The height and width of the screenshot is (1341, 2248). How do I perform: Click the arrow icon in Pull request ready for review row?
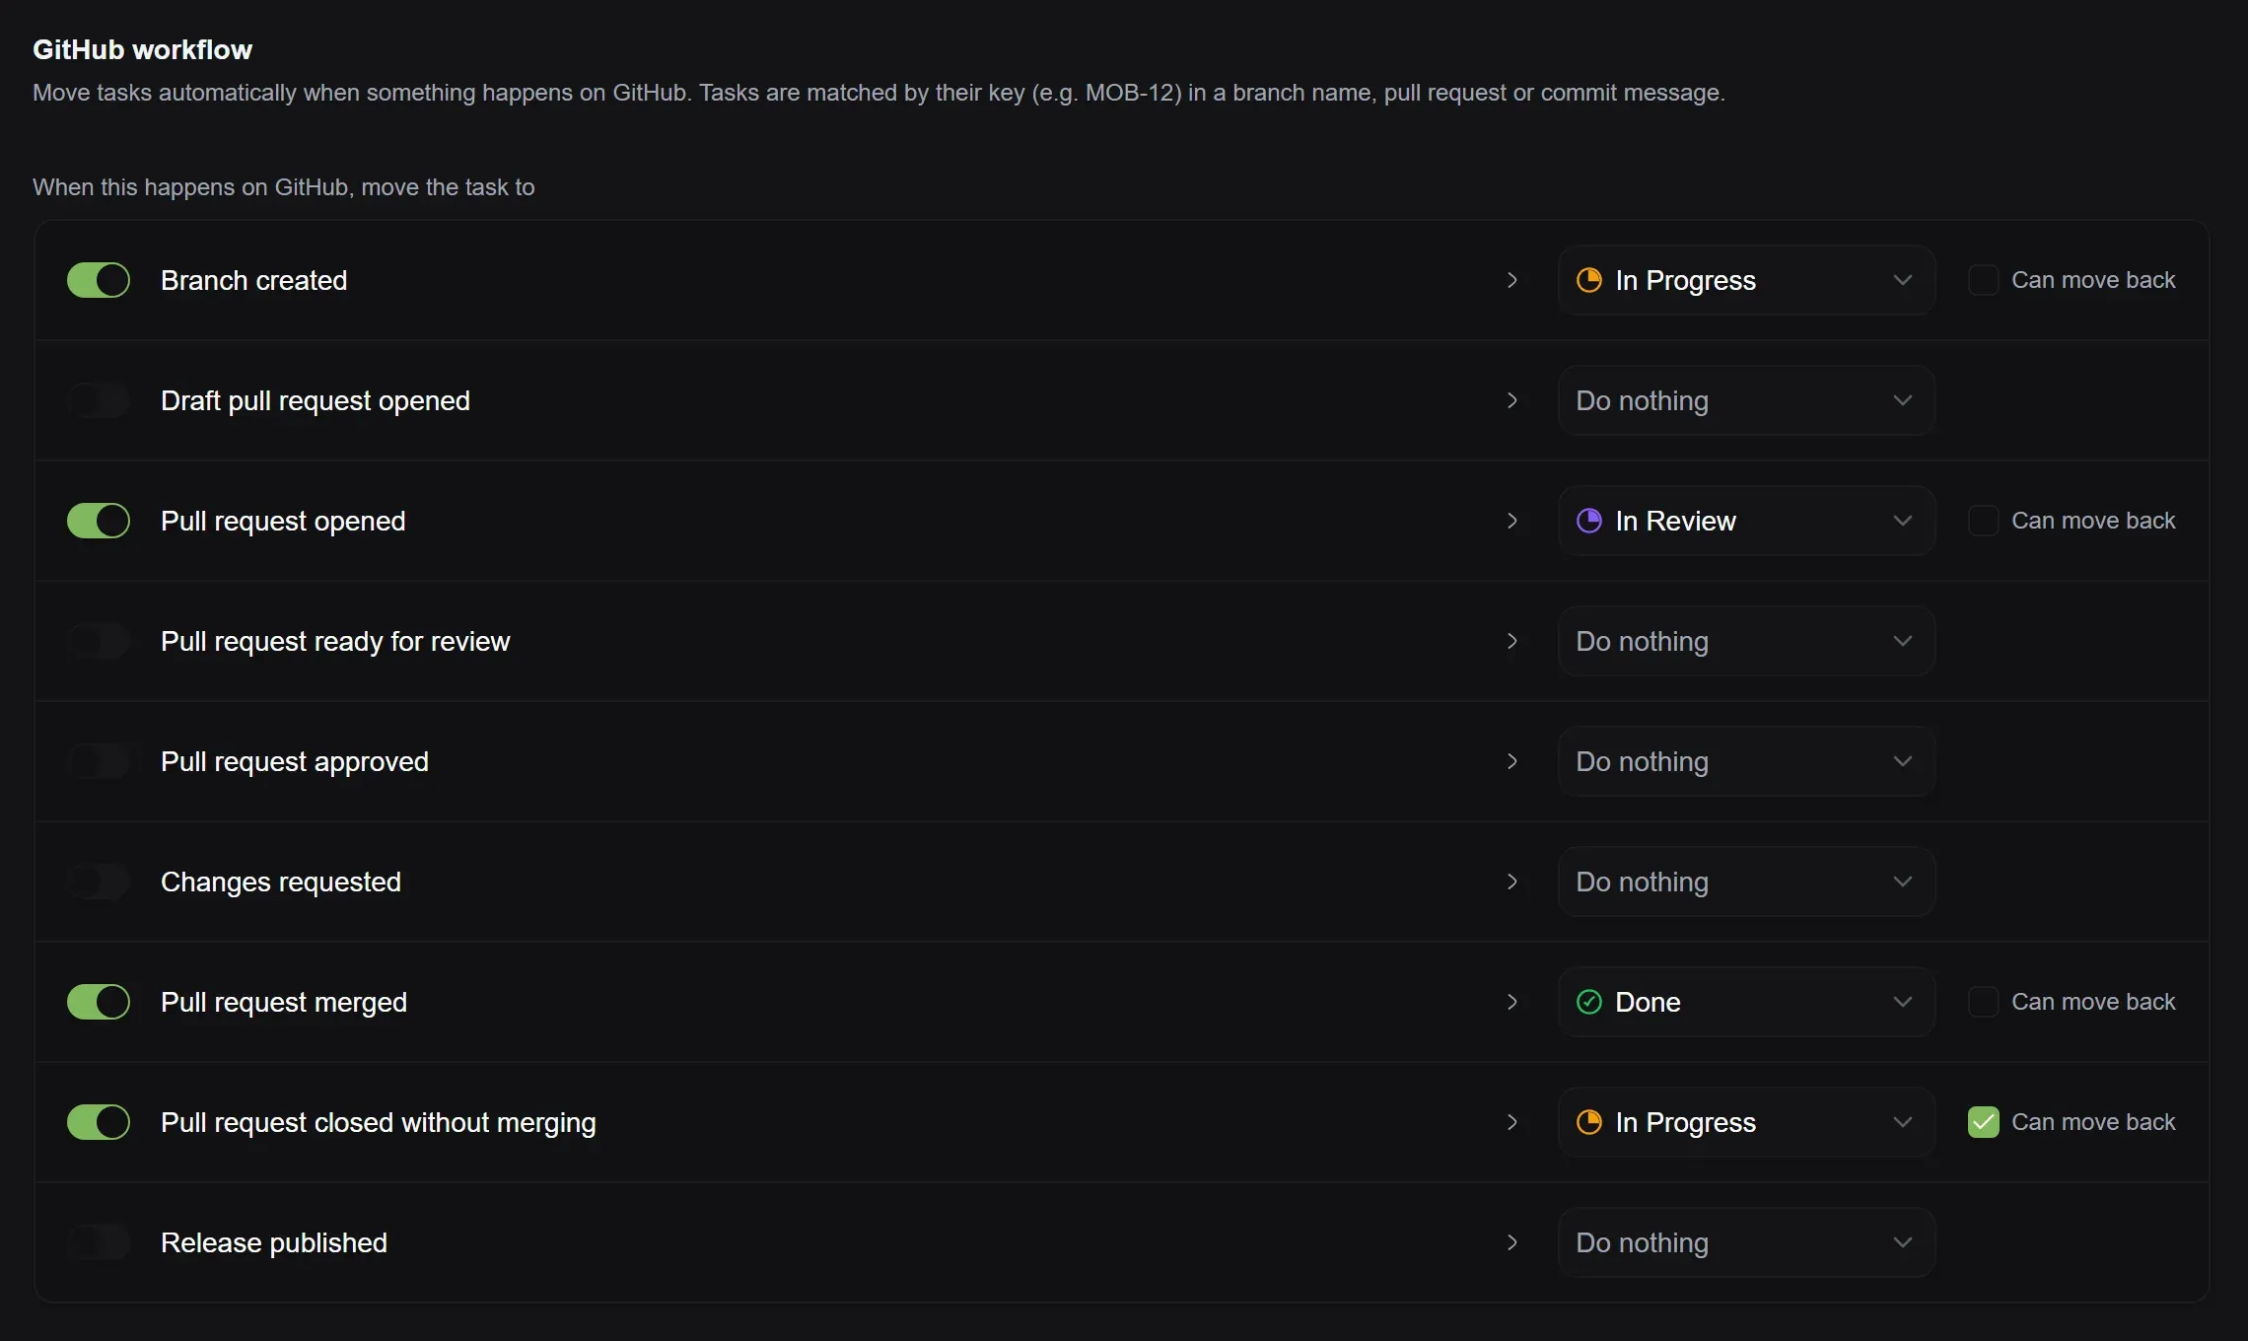point(1512,641)
